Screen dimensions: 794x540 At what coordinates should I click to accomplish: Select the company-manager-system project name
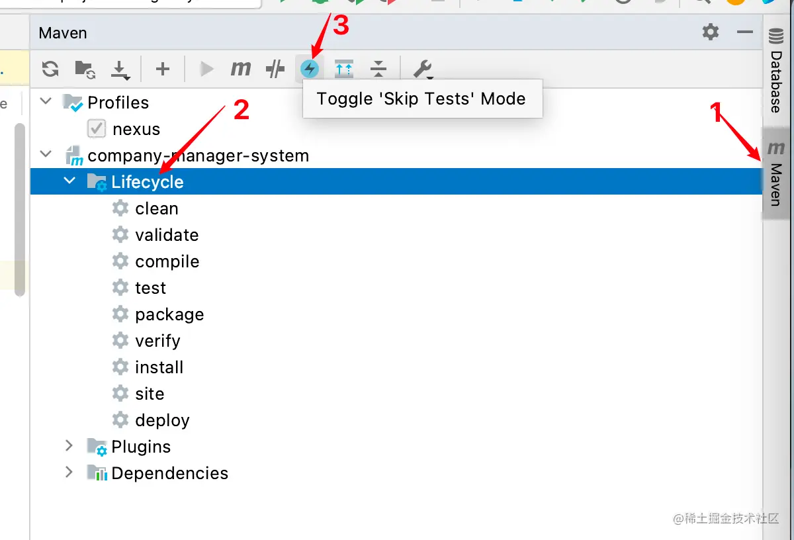198,156
